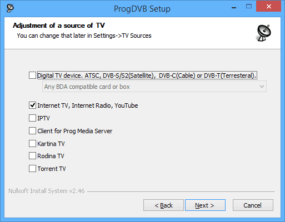Screen dimensions: 285x222
Task: Click the Nullsoft Install System v2.46 label
Action: pyautogui.click(x=47, y=191)
